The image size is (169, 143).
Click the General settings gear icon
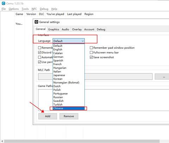36,22
